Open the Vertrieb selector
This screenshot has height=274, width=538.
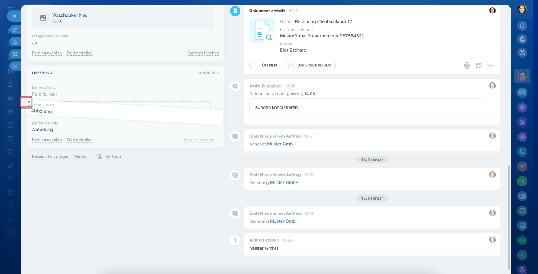[113, 157]
